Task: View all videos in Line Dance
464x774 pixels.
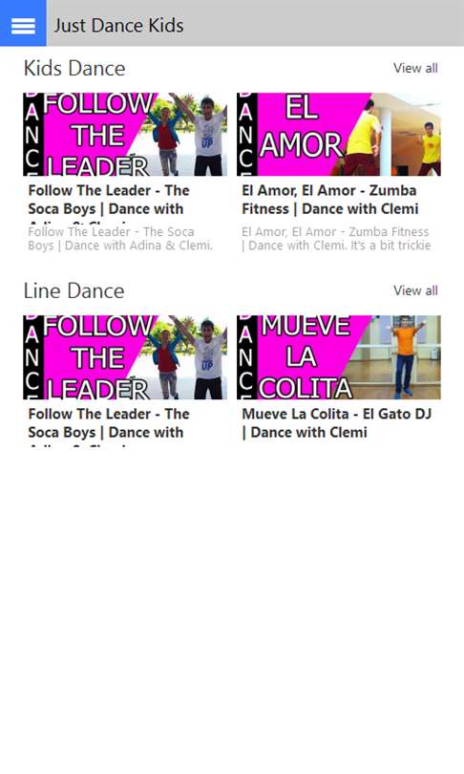Action: coord(415,290)
